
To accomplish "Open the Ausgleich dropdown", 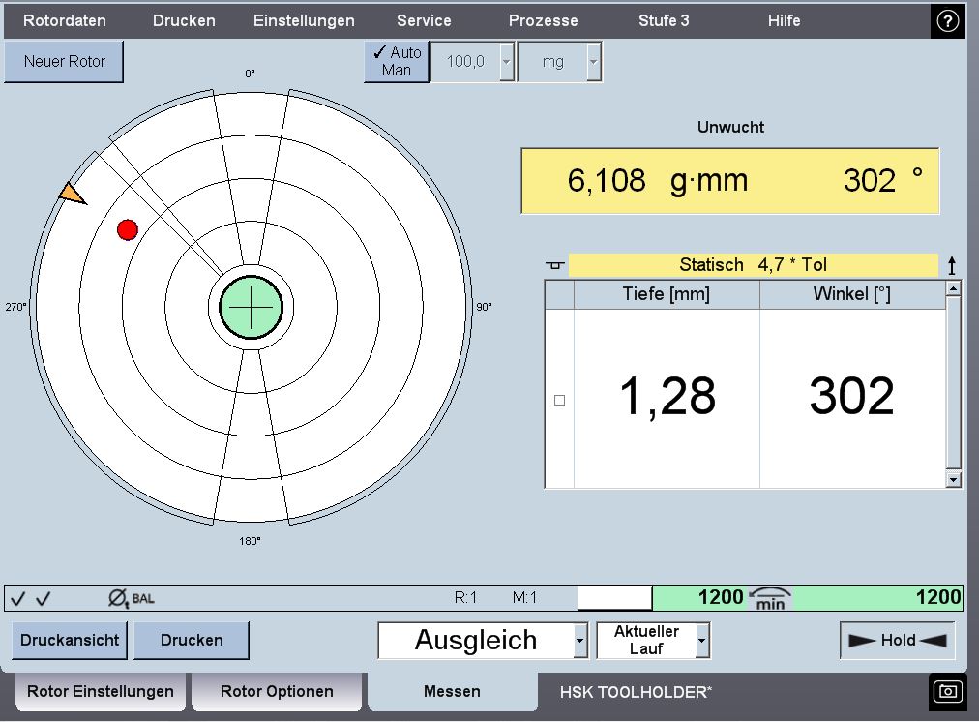I will point(579,640).
